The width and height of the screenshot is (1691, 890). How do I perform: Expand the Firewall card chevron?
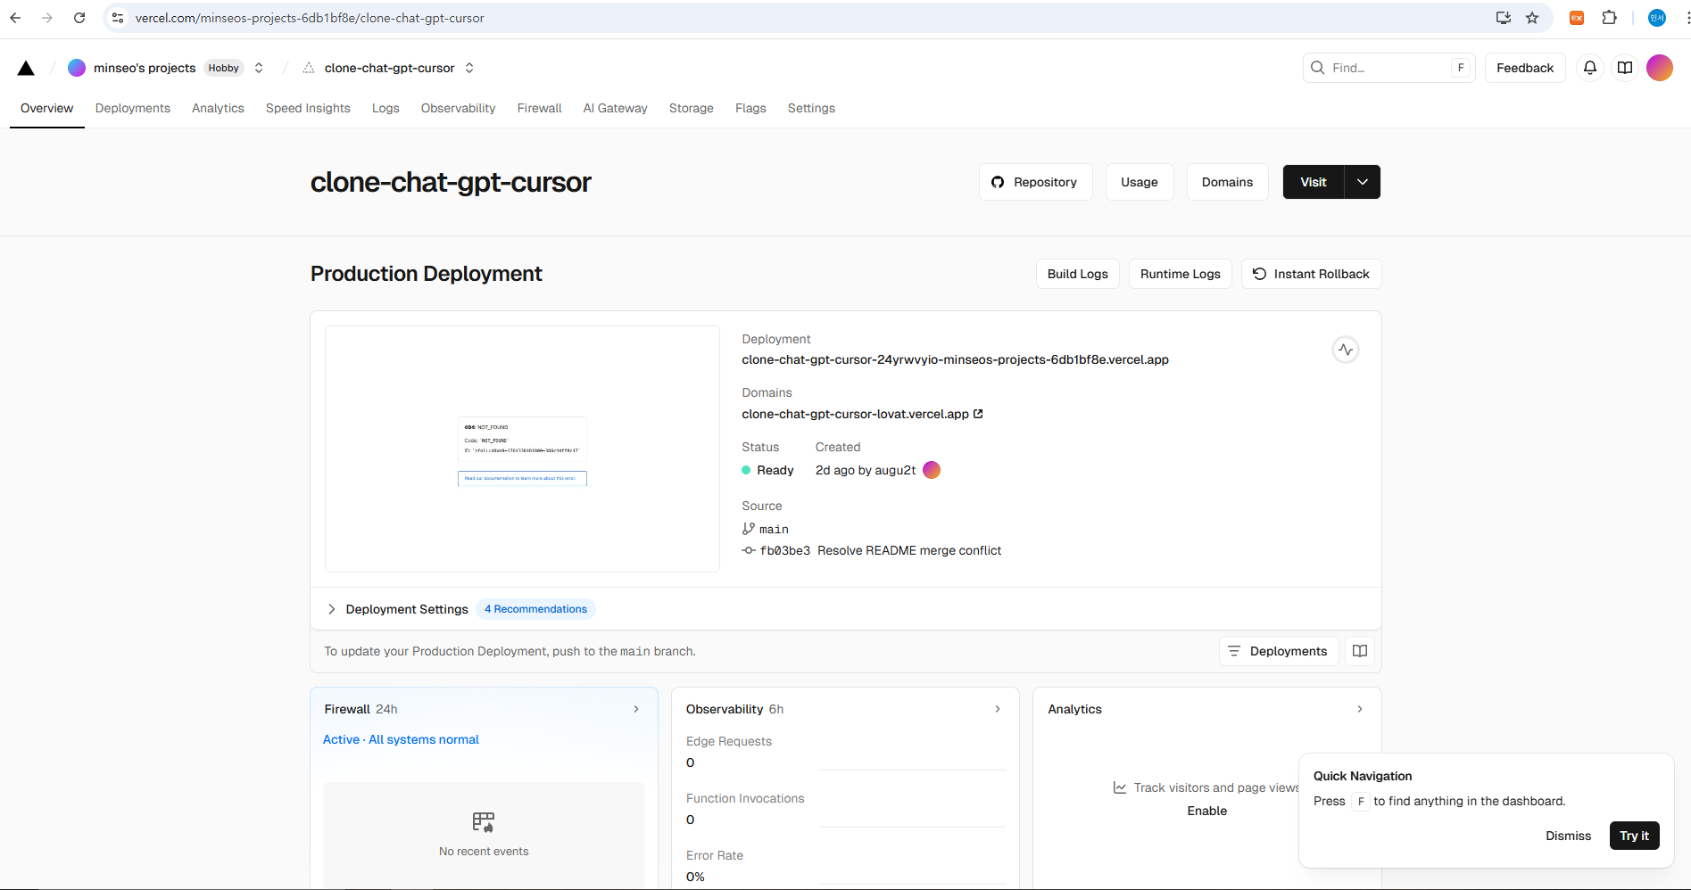click(x=636, y=709)
